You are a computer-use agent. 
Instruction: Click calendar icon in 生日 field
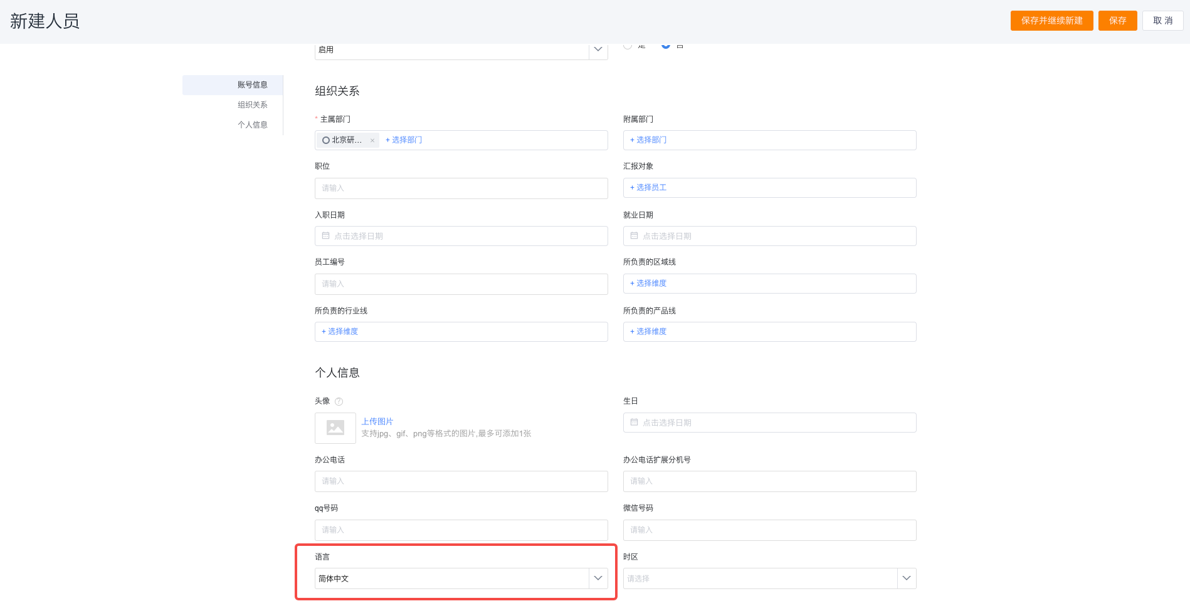point(634,423)
